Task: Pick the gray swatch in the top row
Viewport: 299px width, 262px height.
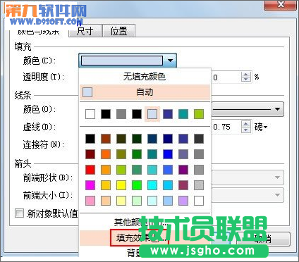Action: point(121,114)
